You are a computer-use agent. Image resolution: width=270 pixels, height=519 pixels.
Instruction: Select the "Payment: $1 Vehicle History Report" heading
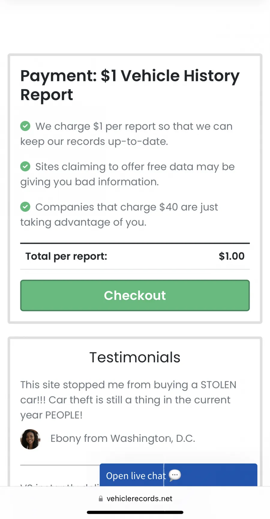pos(130,85)
